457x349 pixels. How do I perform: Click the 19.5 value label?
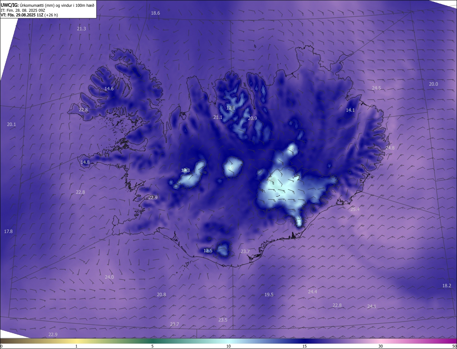pos(269,294)
